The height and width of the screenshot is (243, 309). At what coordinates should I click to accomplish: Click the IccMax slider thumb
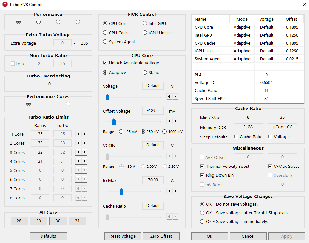121,191
